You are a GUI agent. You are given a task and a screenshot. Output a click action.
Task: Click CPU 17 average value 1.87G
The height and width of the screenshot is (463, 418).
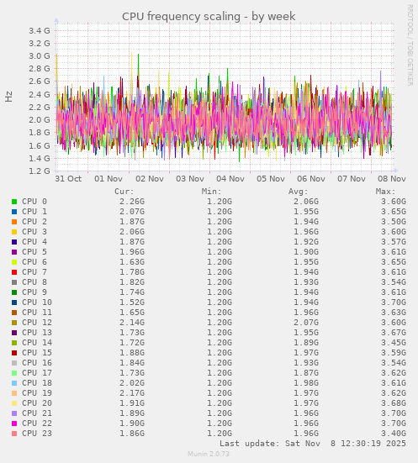tap(306, 373)
